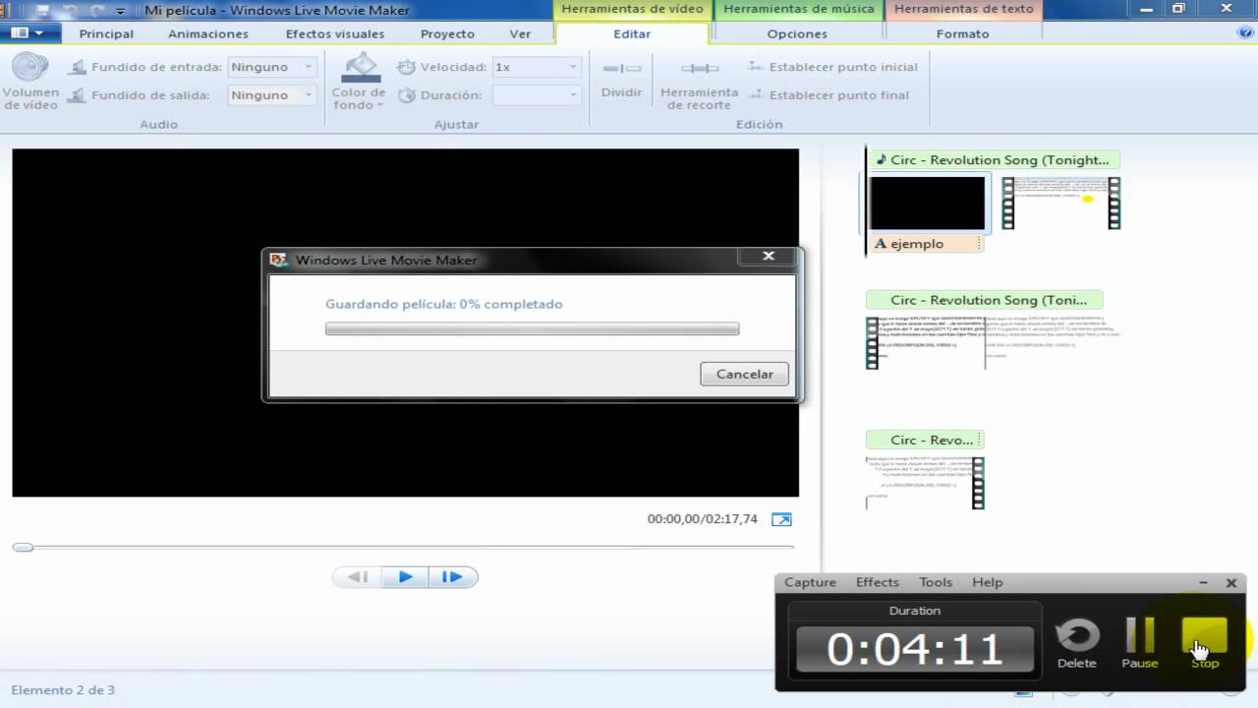Click the preview seek bar slider handle
This screenshot has width=1258, height=708.
(23, 547)
